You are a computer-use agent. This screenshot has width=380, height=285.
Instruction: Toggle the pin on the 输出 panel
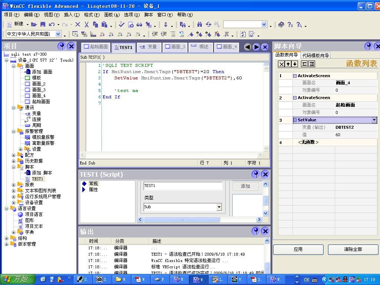(x=256, y=231)
